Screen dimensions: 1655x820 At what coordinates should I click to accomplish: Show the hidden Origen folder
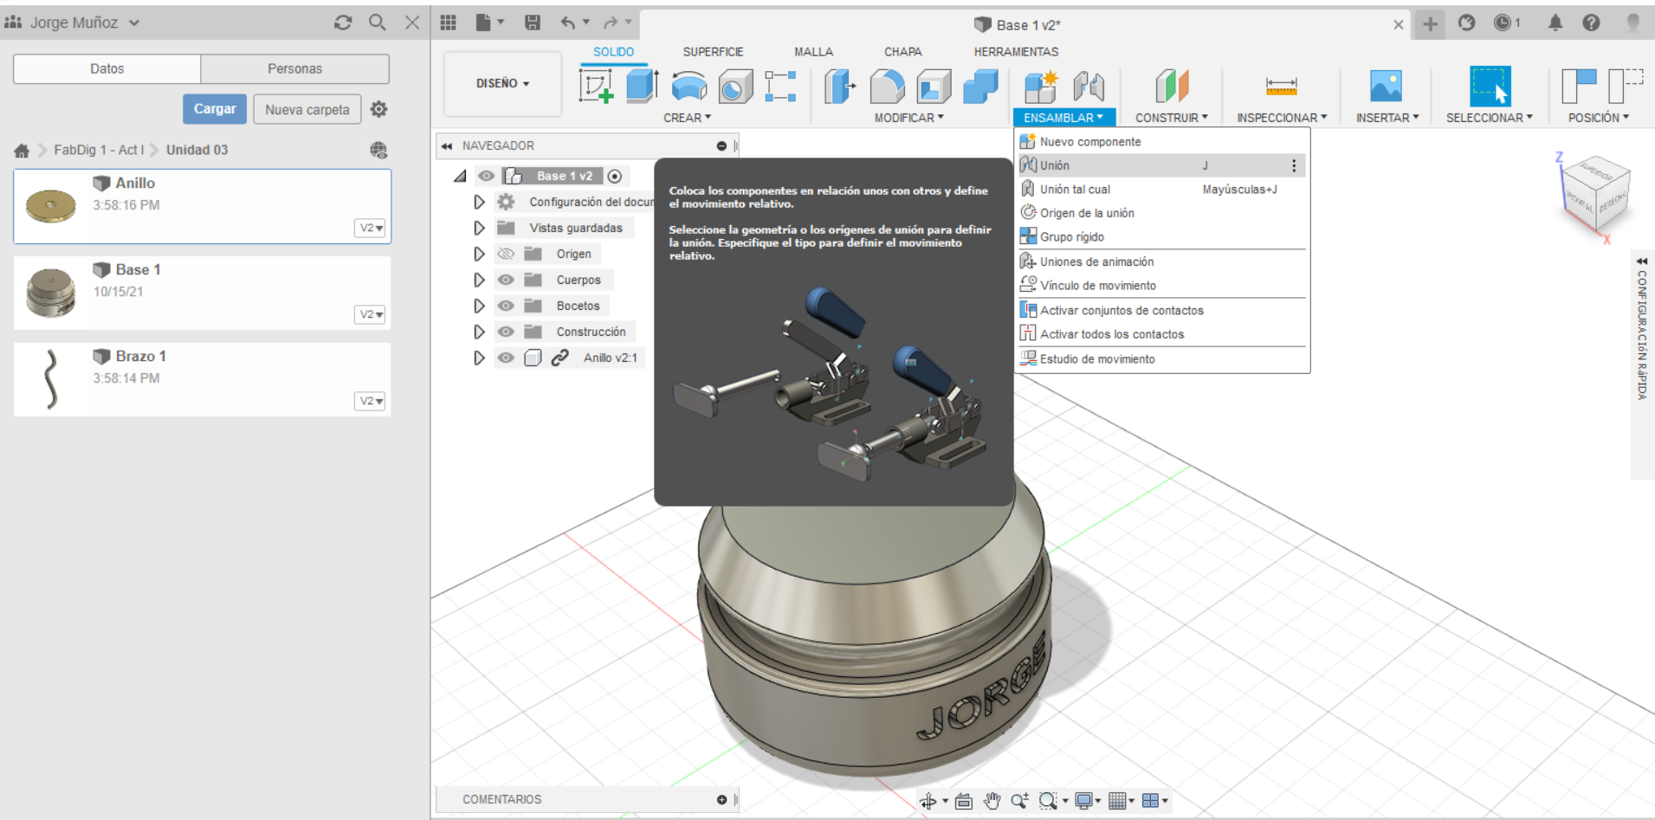coord(506,254)
